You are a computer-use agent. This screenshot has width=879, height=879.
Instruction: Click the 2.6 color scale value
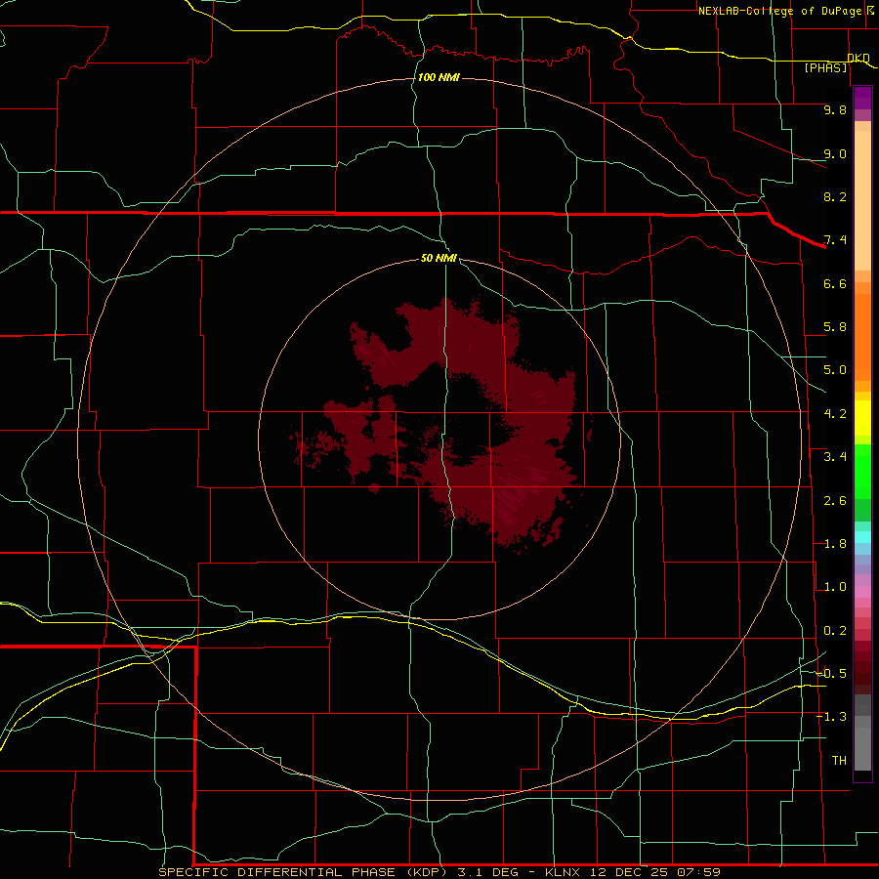pyautogui.click(x=835, y=501)
